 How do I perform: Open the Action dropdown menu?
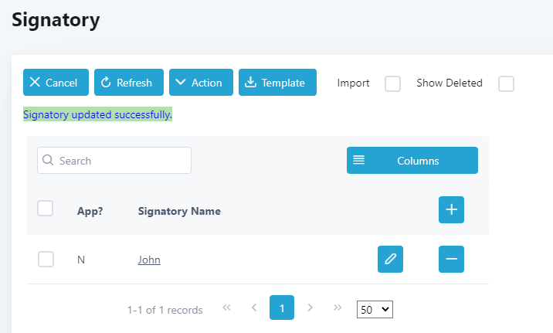coord(201,82)
